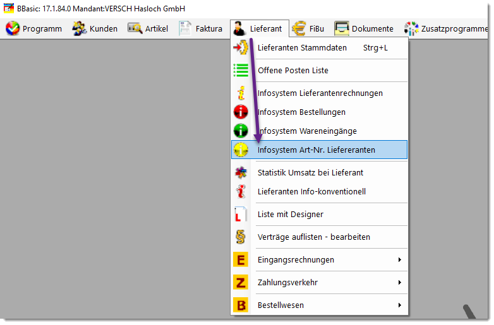
Task: Click the BBasic window title text
Action: point(101,8)
